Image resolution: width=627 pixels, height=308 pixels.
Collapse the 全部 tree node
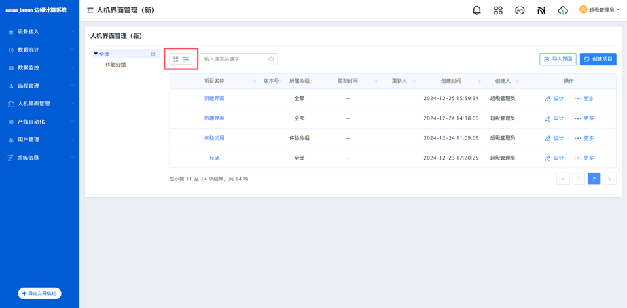(x=96, y=54)
